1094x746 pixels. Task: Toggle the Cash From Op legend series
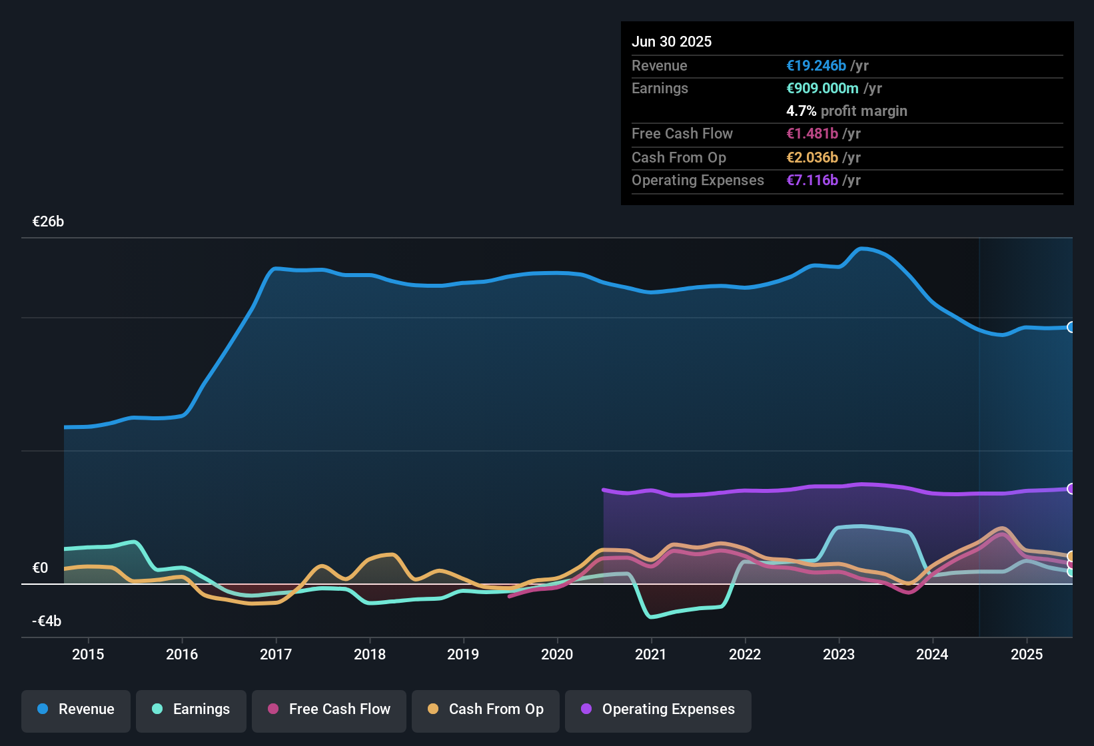[x=486, y=709]
